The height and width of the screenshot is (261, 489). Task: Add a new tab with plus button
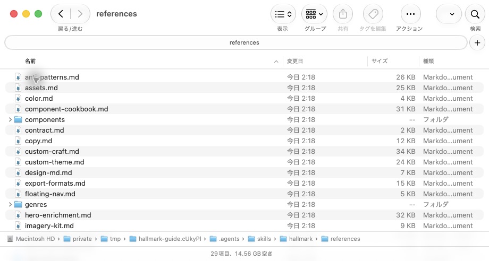click(x=477, y=42)
